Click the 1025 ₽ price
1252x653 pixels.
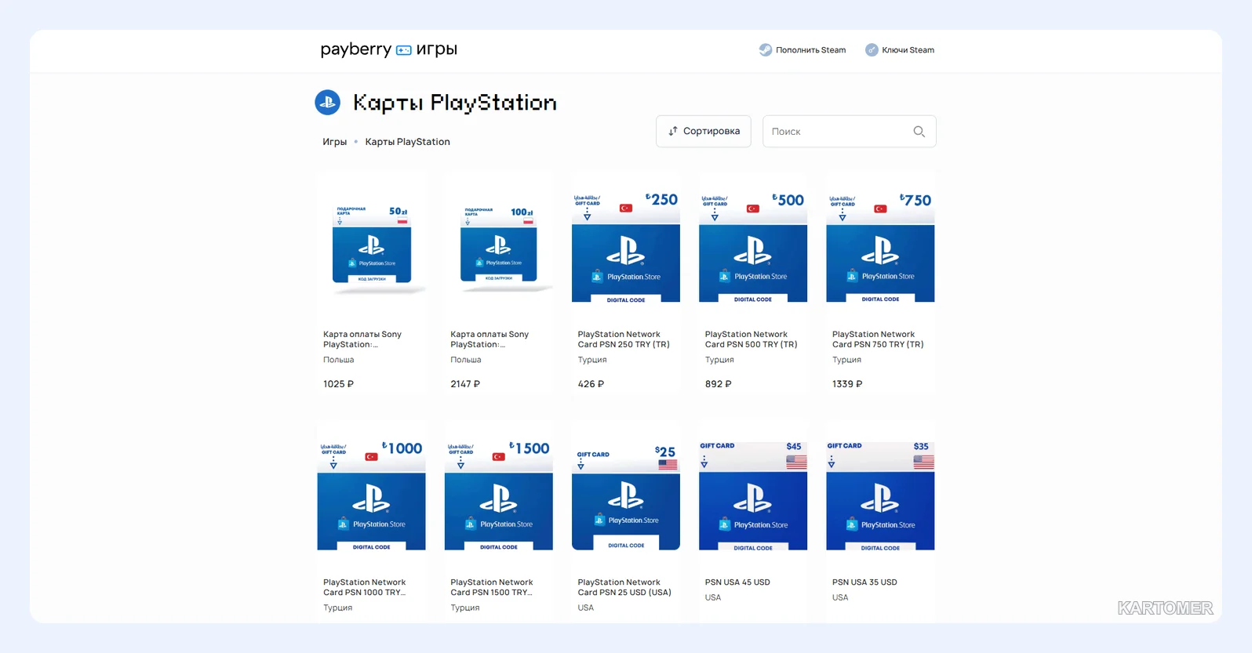click(x=339, y=384)
